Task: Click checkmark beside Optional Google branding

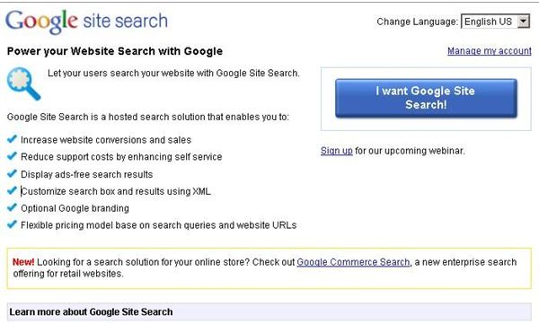Action: 12,207
